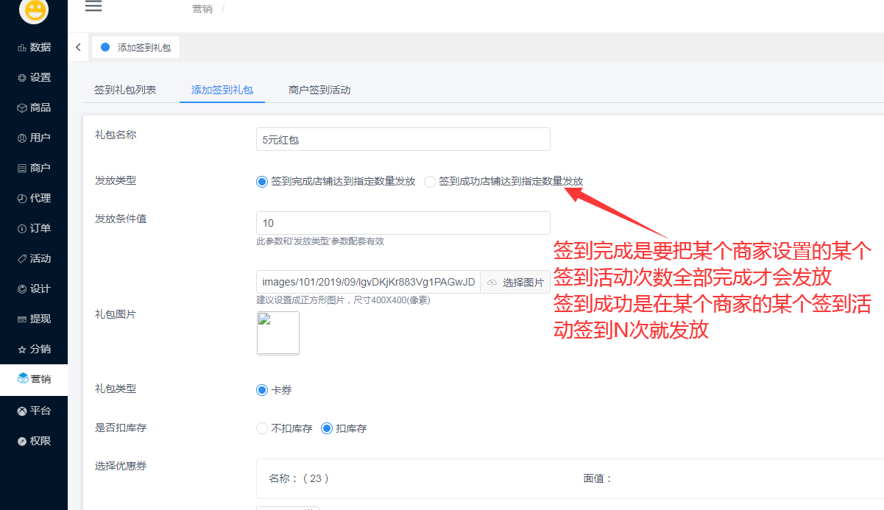This screenshot has width=884, height=510.
Task: Open the 分销 sidebar menu
Action: [x=34, y=349]
